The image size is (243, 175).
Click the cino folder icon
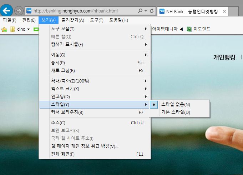[x=13, y=29]
